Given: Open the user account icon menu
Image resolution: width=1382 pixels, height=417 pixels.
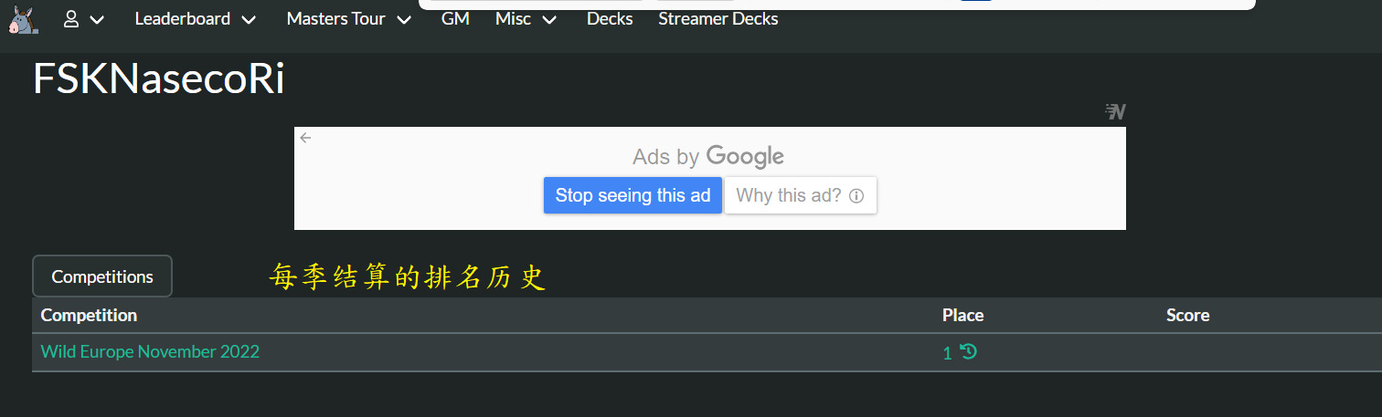Looking at the screenshot, I should point(71,19).
